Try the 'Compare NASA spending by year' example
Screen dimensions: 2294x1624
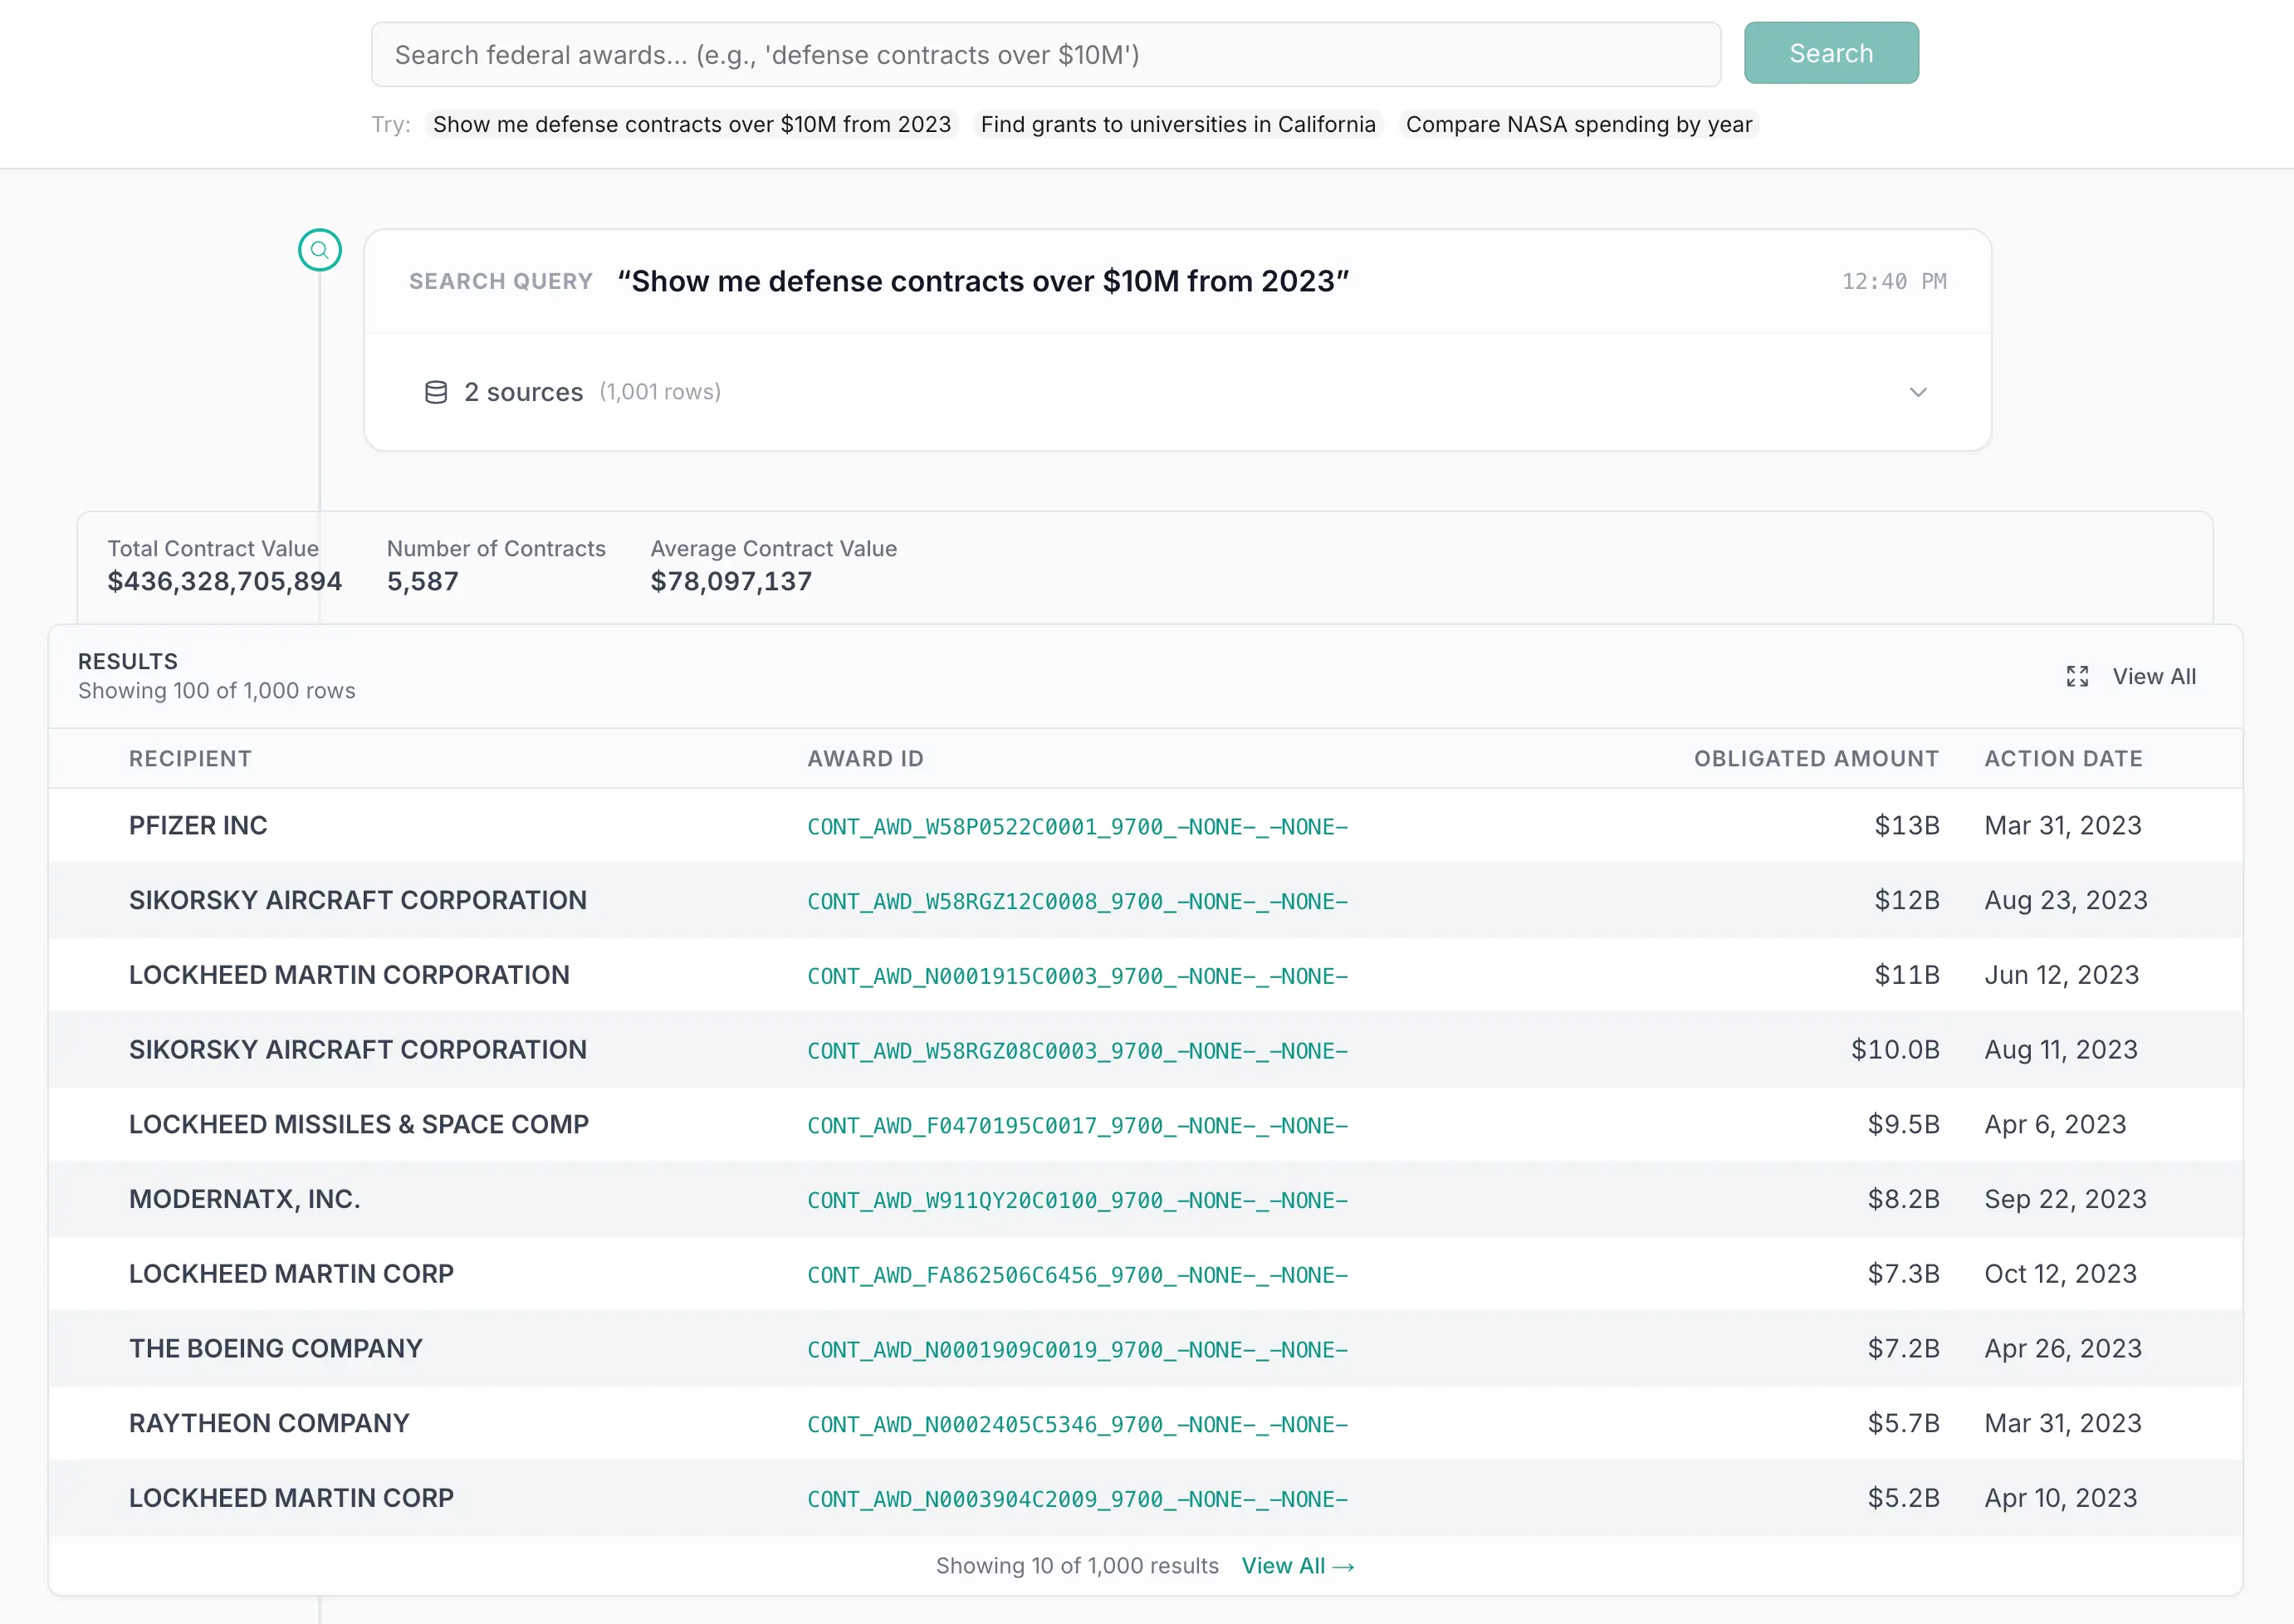[1580, 124]
